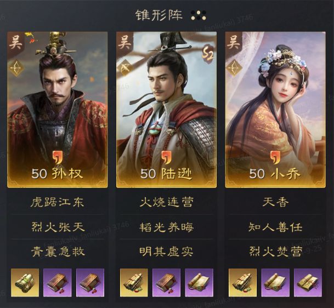Click the gold bamboo scroll item under 陆逊
Screen dimensions: 334x308
pos(134,282)
